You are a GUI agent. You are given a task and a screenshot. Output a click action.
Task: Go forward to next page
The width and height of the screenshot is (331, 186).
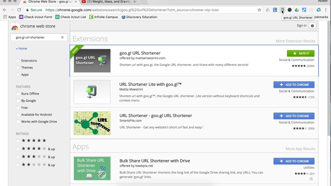point(12,10)
